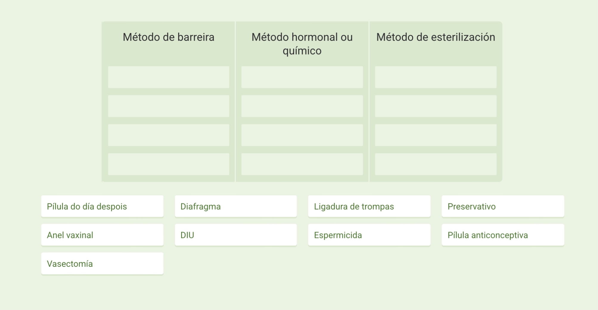Click the "Vasectomía" answer tile
The width and height of the screenshot is (598, 310).
(x=102, y=263)
